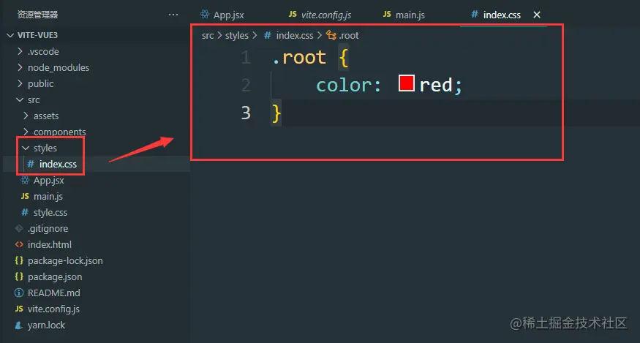Click styles in the breadcrumb path
640x343 pixels.
coord(237,36)
